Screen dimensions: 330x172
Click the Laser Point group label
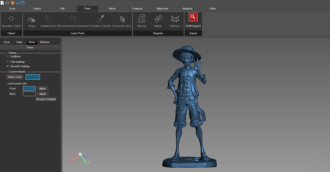pyautogui.click(x=78, y=33)
